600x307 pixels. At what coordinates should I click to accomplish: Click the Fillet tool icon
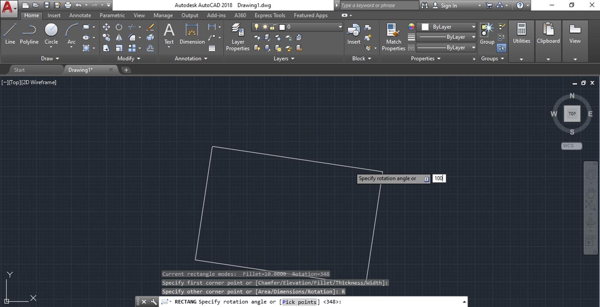click(x=132, y=38)
